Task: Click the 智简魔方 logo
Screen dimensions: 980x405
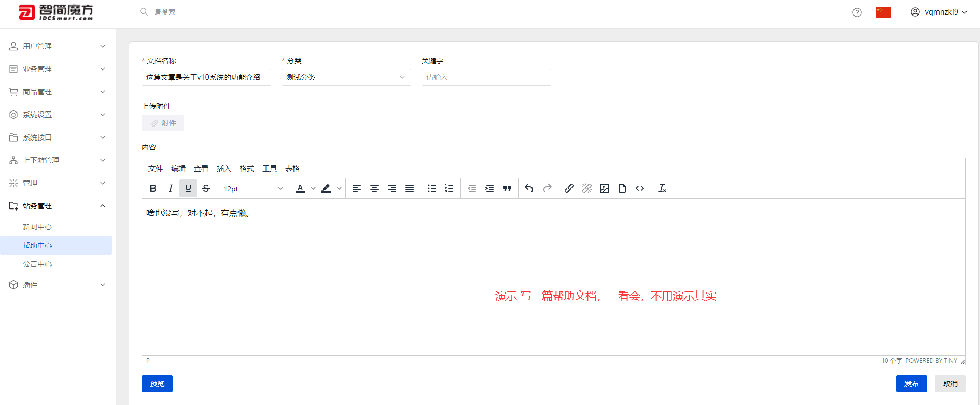Action: (x=56, y=12)
